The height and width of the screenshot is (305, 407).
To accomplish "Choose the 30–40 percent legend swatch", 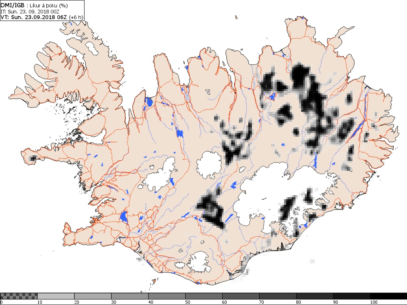I will [x=130, y=296].
